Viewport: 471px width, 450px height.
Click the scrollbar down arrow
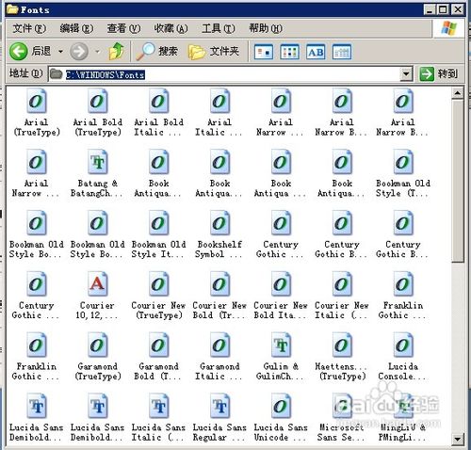(458, 439)
